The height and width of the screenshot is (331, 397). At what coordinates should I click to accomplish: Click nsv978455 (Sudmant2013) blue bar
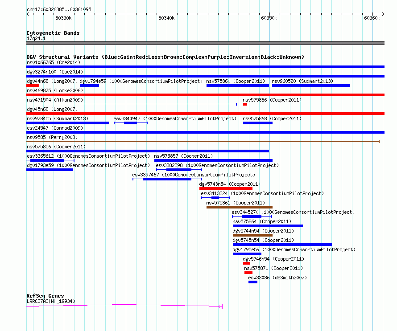[68, 123]
